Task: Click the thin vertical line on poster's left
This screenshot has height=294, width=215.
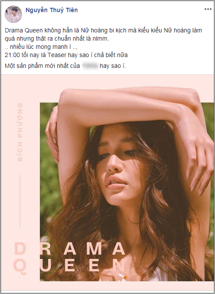Action: pos(20,201)
